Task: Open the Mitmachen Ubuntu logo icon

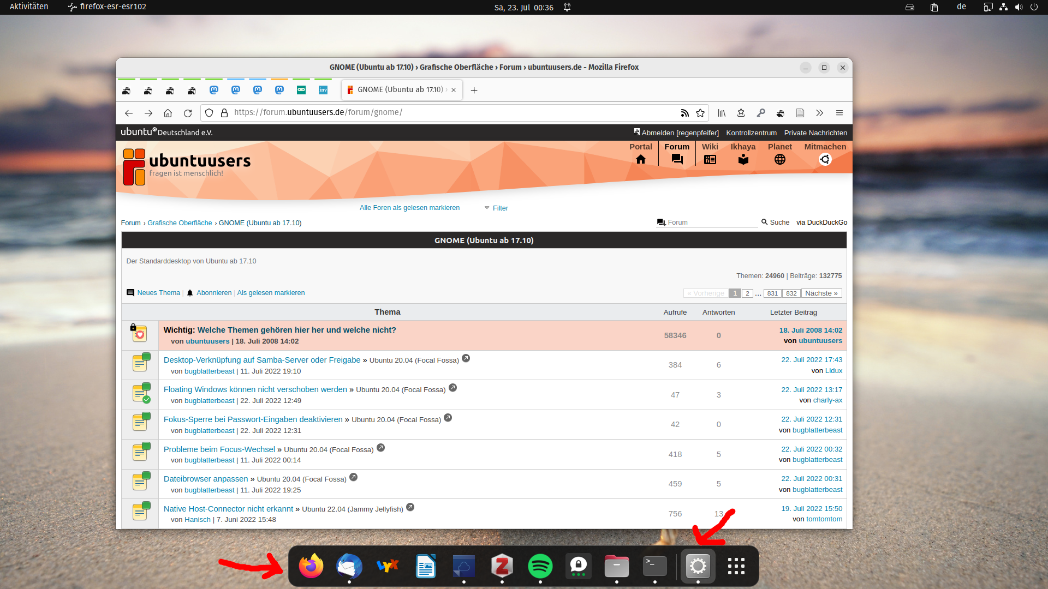Action: [x=825, y=159]
